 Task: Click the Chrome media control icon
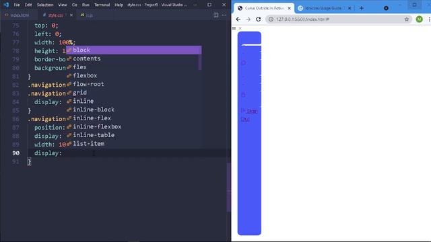pyautogui.click(x=386, y=8)
